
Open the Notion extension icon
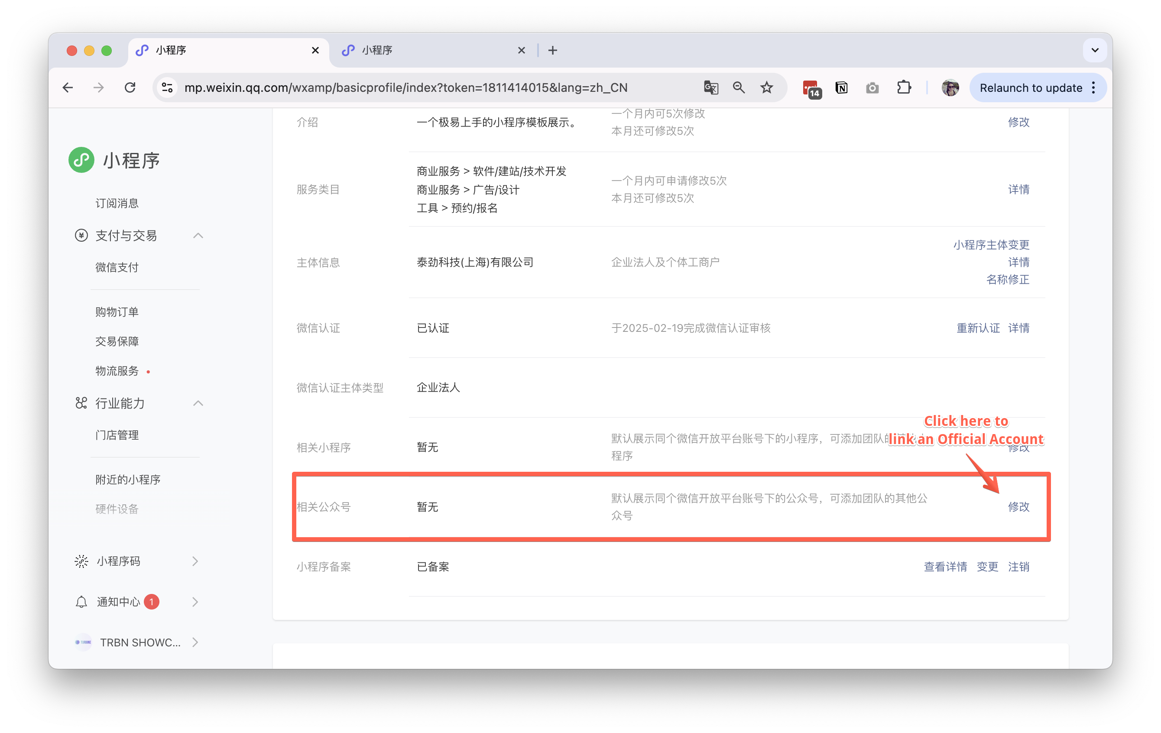[x=841, y=88]
